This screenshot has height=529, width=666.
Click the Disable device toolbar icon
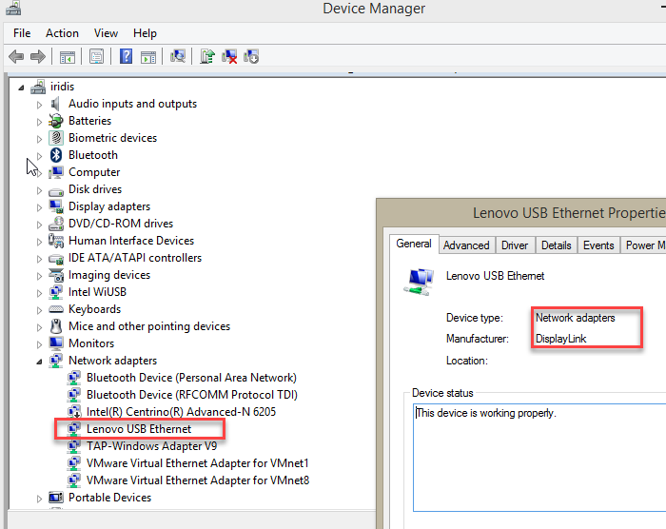point(251,57)
